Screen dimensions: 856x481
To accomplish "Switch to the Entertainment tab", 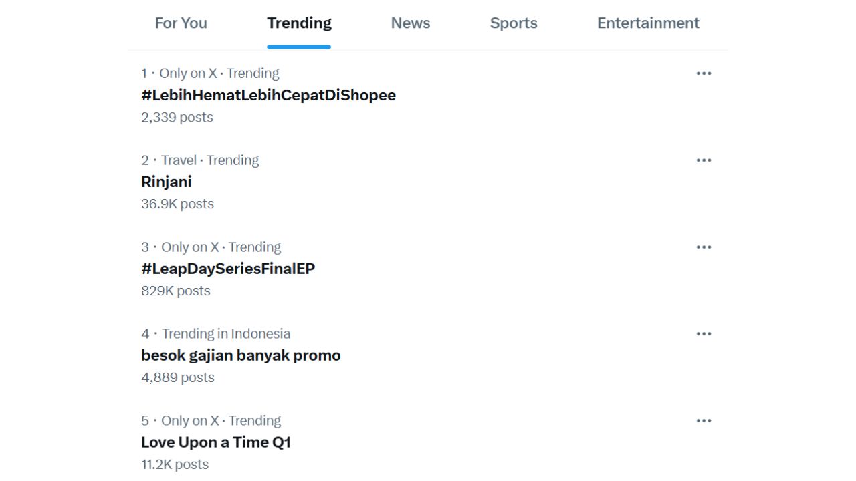I will click(x=648, y=23).
